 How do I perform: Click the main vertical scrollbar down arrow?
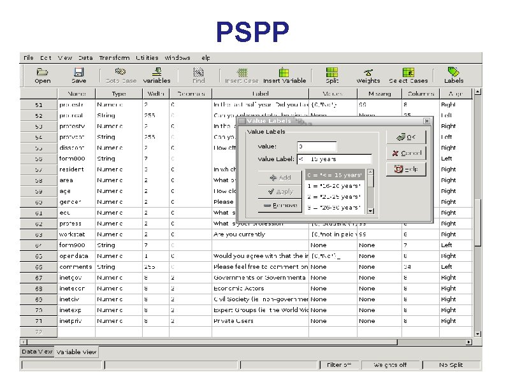(x=477, y=334)
